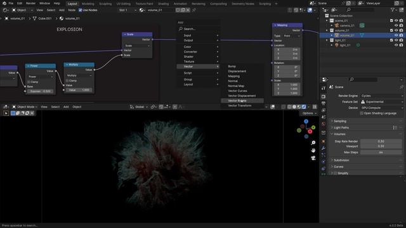This screenshot has width=406, height=228.
Task: Click the Blender logo menu icon
Action: (4, 3)
